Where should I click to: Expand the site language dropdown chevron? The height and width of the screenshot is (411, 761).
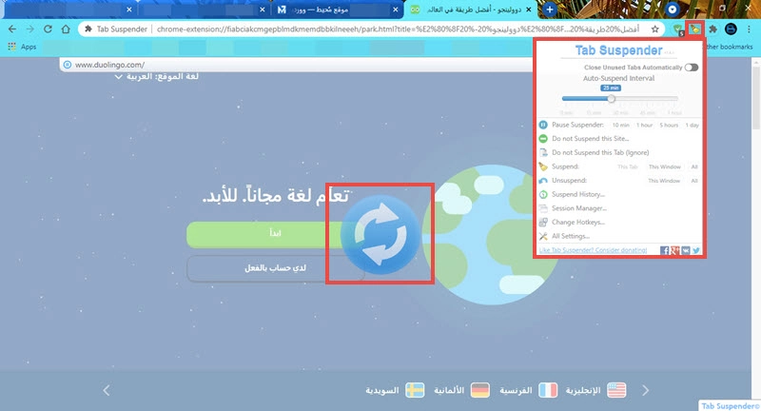tap(118, 77)
